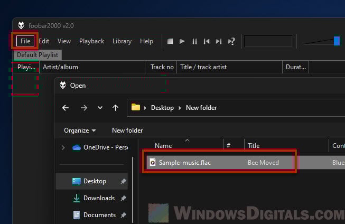
Task: Open the Organize dropdown
Action: click(x=80, y=130)
